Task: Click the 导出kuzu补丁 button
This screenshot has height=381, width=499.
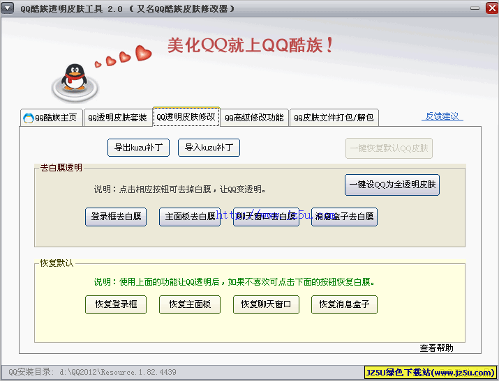Action: [x=138, y=148]
